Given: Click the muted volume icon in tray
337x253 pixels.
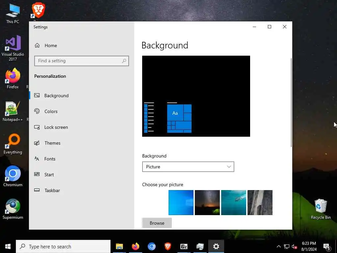Looking at the screenshot, I should [x=295, y=246].
